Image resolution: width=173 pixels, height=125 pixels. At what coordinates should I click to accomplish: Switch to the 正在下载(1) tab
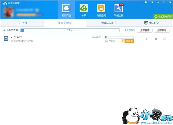pos(65,23)
